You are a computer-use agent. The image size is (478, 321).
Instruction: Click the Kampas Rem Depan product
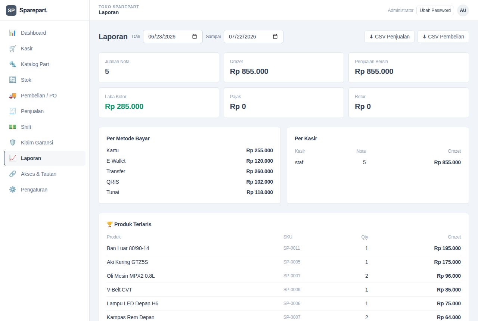tap(130, 317)
